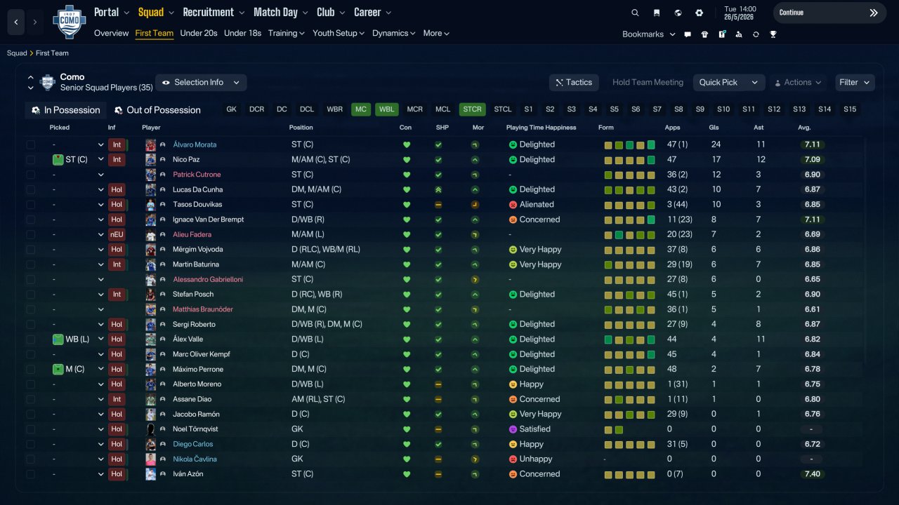899x505 pixels.
Task: Open the trophy competitions icon
Action: [x=773, y=34]
